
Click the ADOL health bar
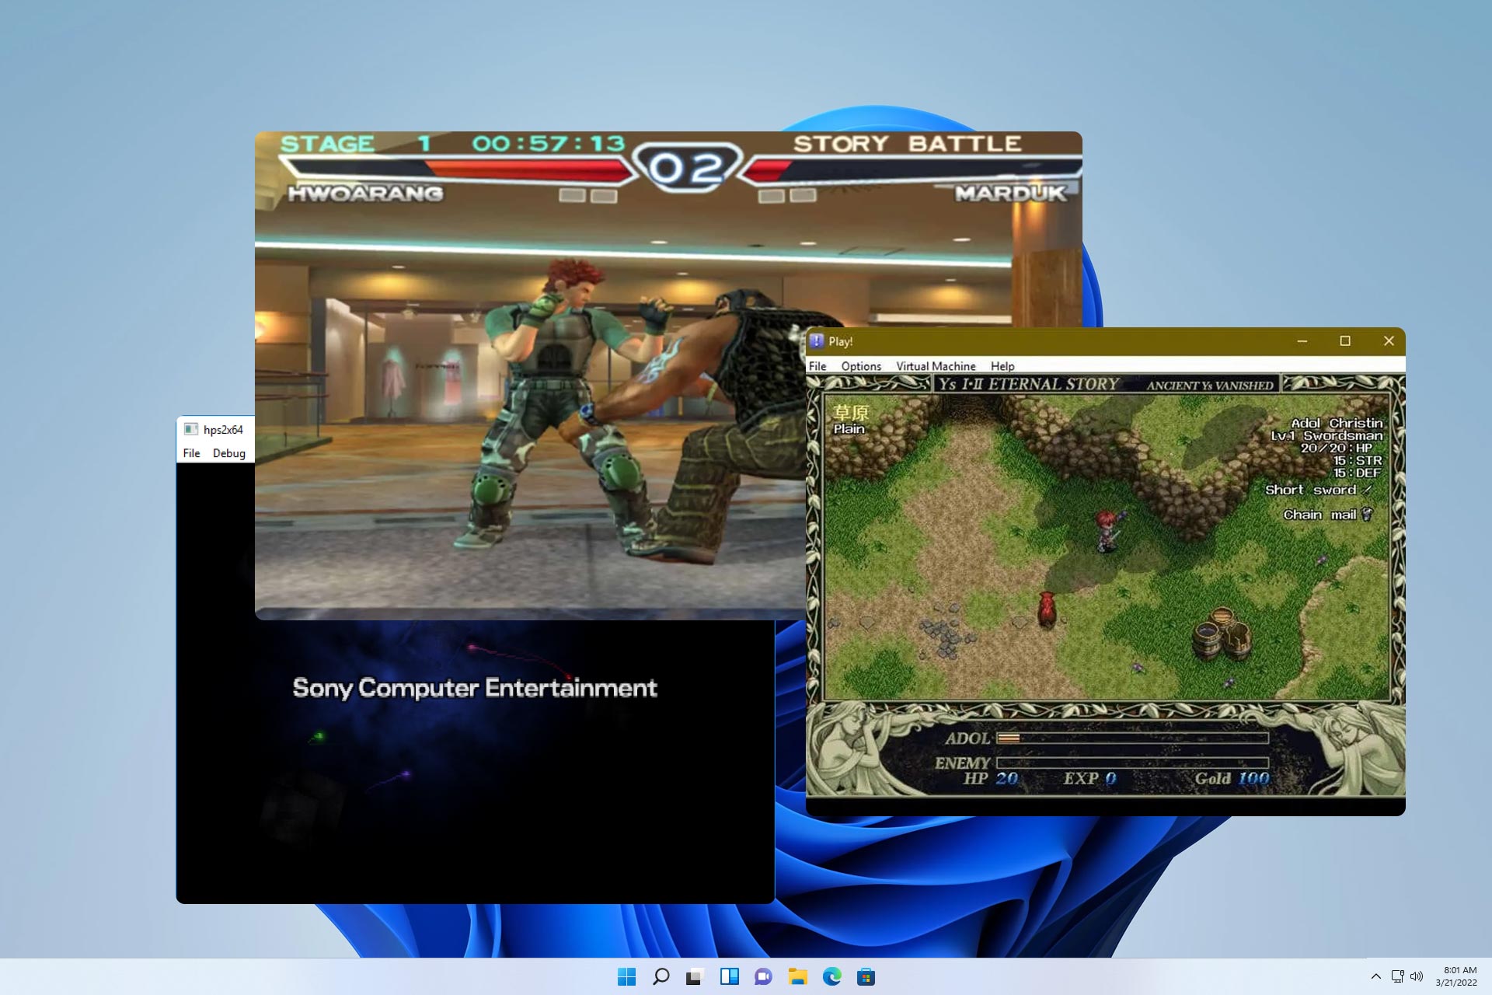pyautogui.click(x=1132, y=738)
